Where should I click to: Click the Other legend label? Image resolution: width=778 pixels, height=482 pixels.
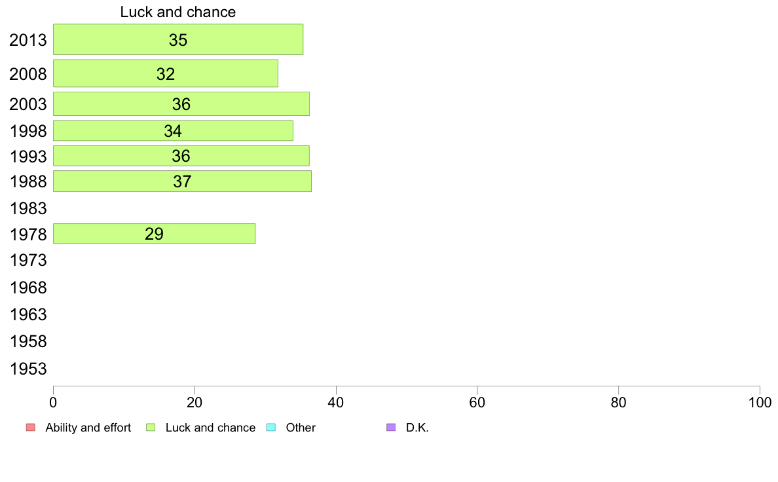(301, 428)
